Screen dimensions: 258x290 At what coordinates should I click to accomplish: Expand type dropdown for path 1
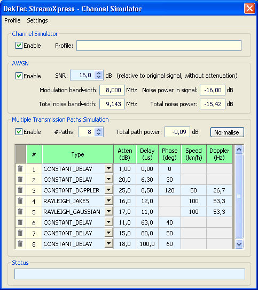109,168
